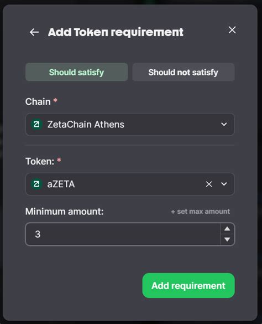Click the ZetaChain logo in Chain field

[x=36, y=125]
